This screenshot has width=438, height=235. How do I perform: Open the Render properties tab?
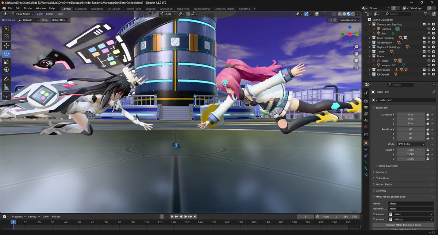click(366, 101)
